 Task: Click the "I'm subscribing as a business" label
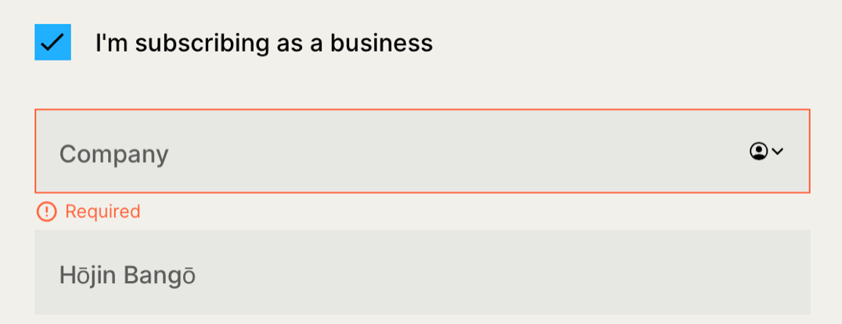click(x=264, y=43)
